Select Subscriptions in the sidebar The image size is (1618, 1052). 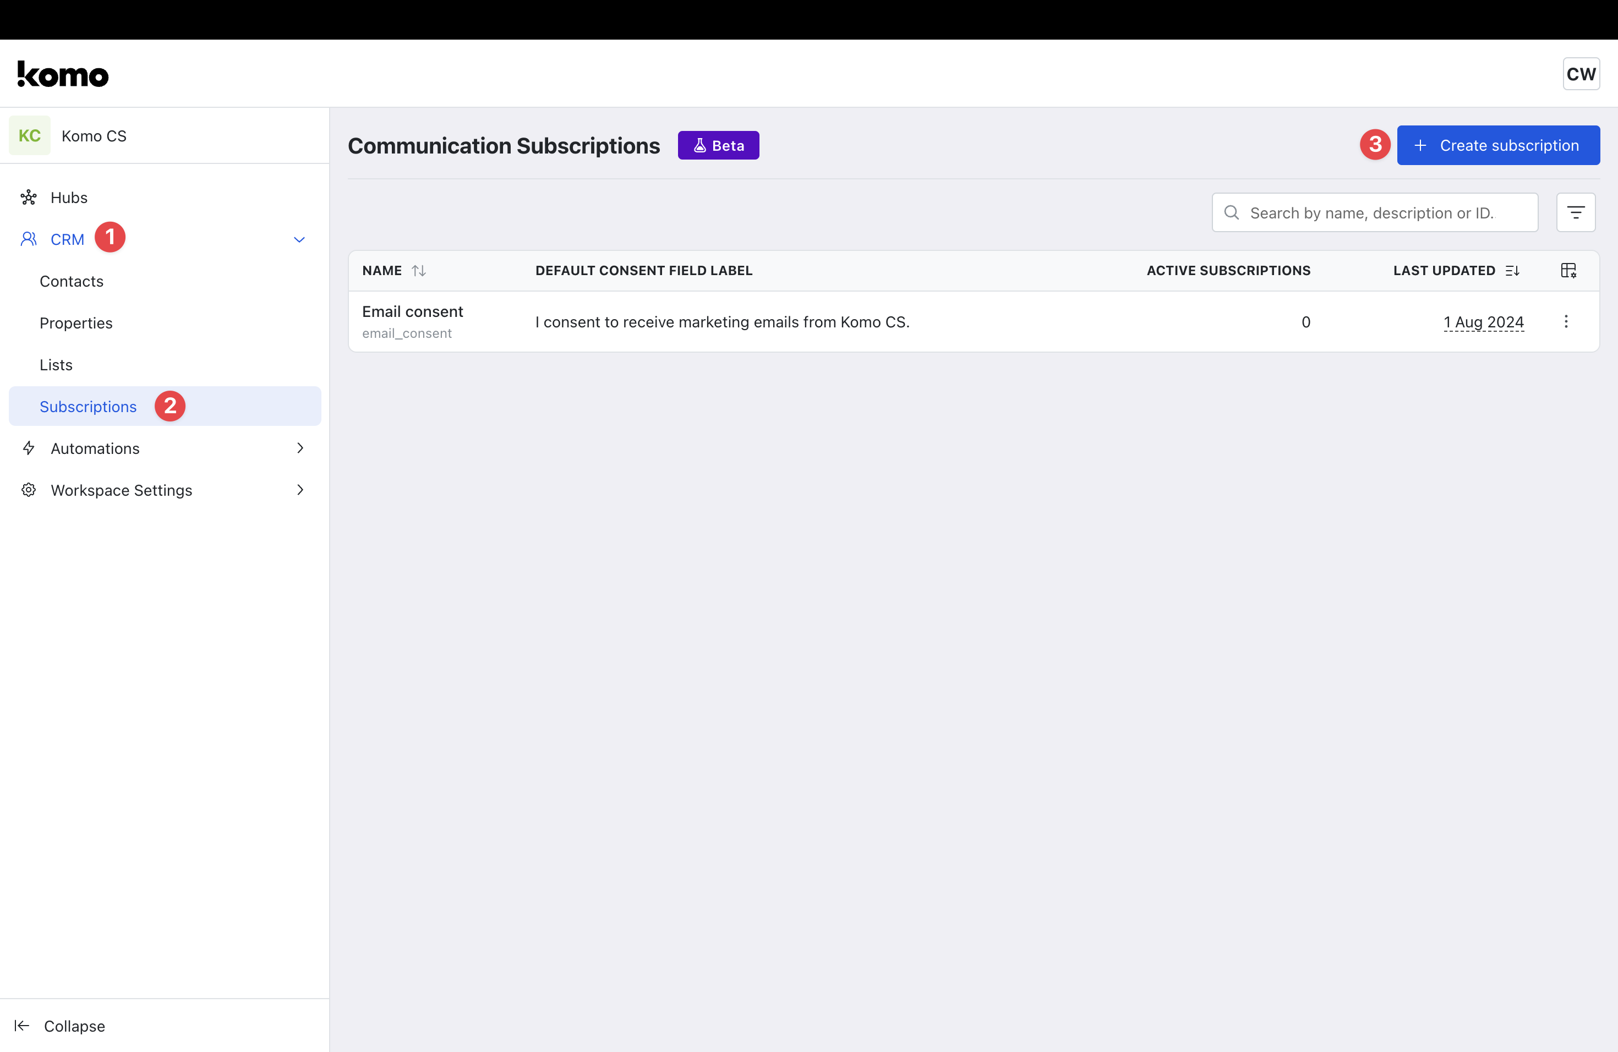point(89,407)
